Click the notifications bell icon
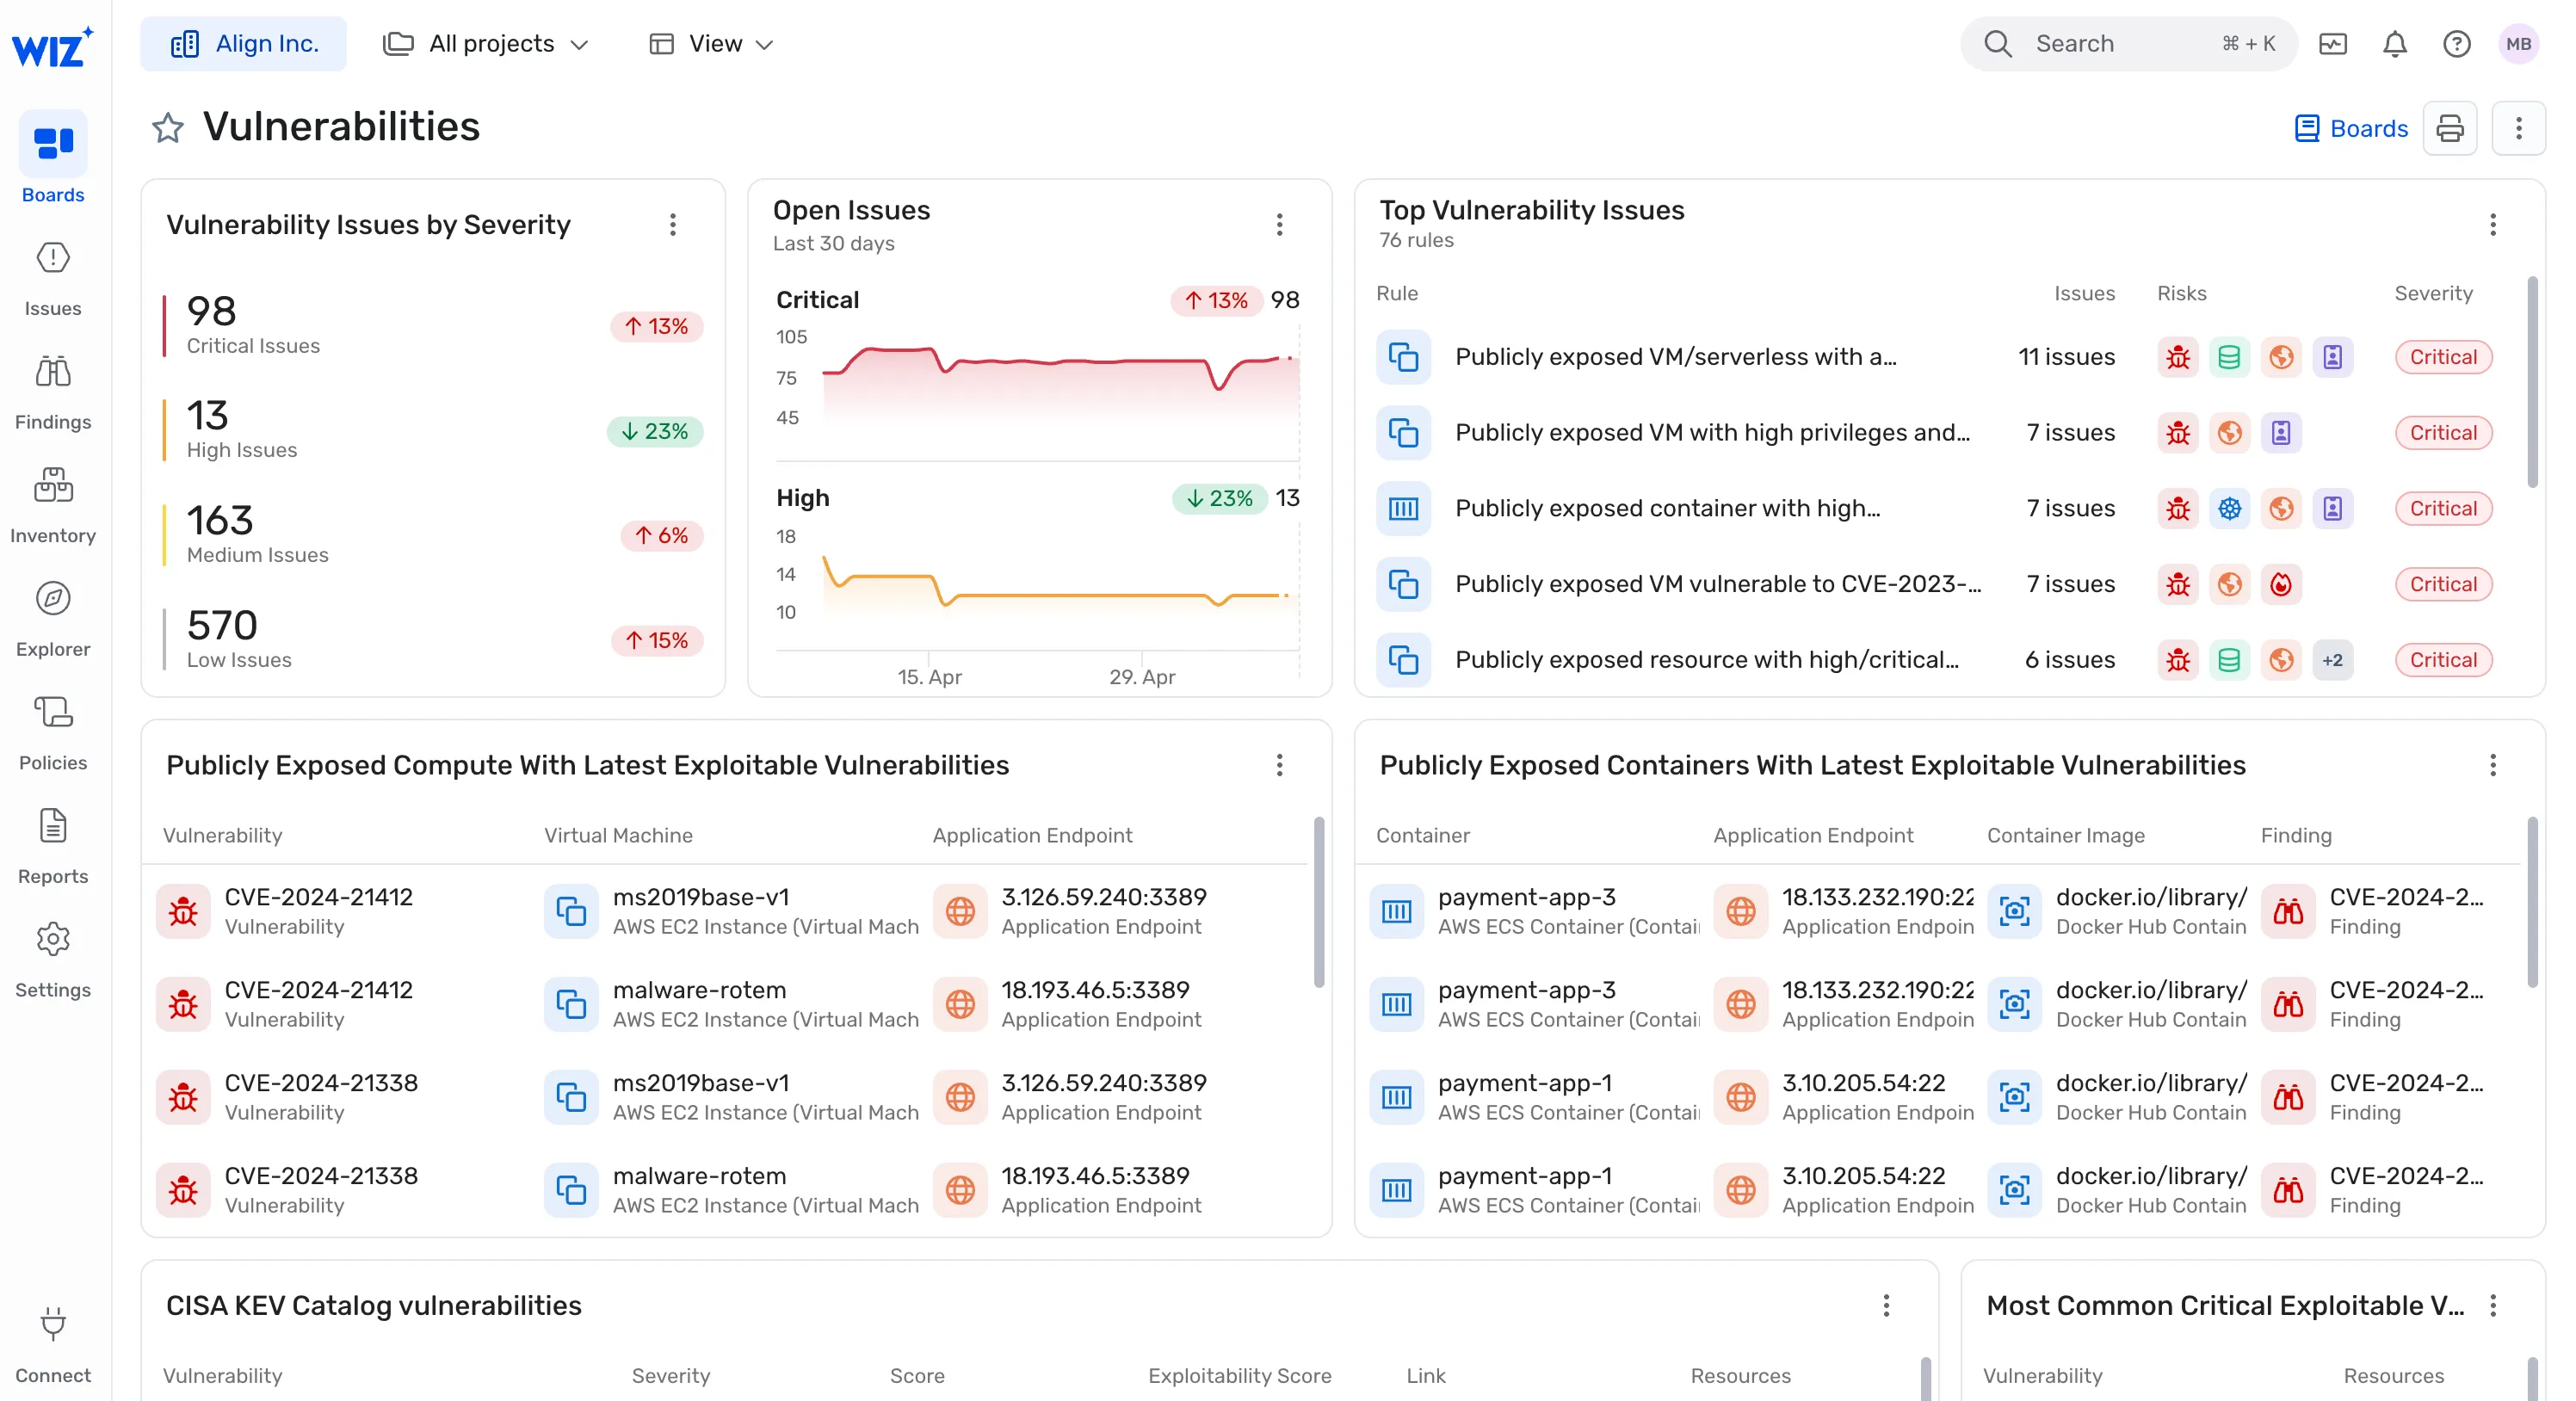The image size is (2576, 1401). (2394, 44)
